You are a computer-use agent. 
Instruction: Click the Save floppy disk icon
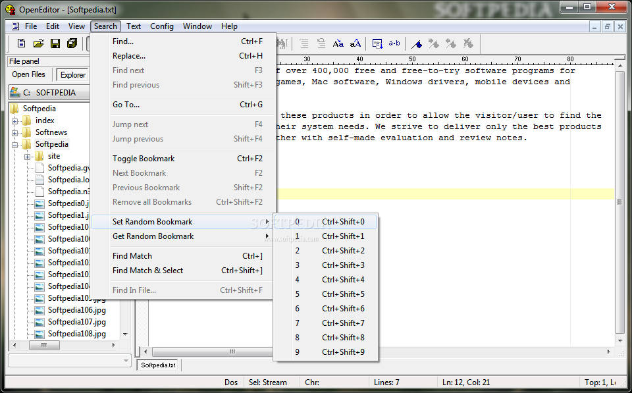[x=55, y=43]
